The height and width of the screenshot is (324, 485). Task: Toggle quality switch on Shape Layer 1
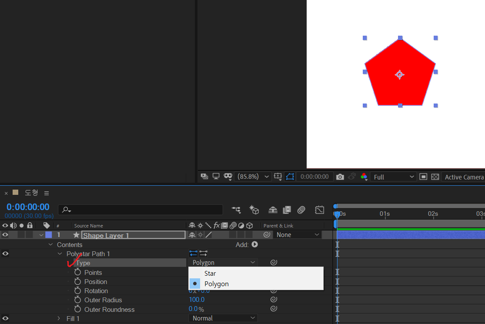[209, 235]
